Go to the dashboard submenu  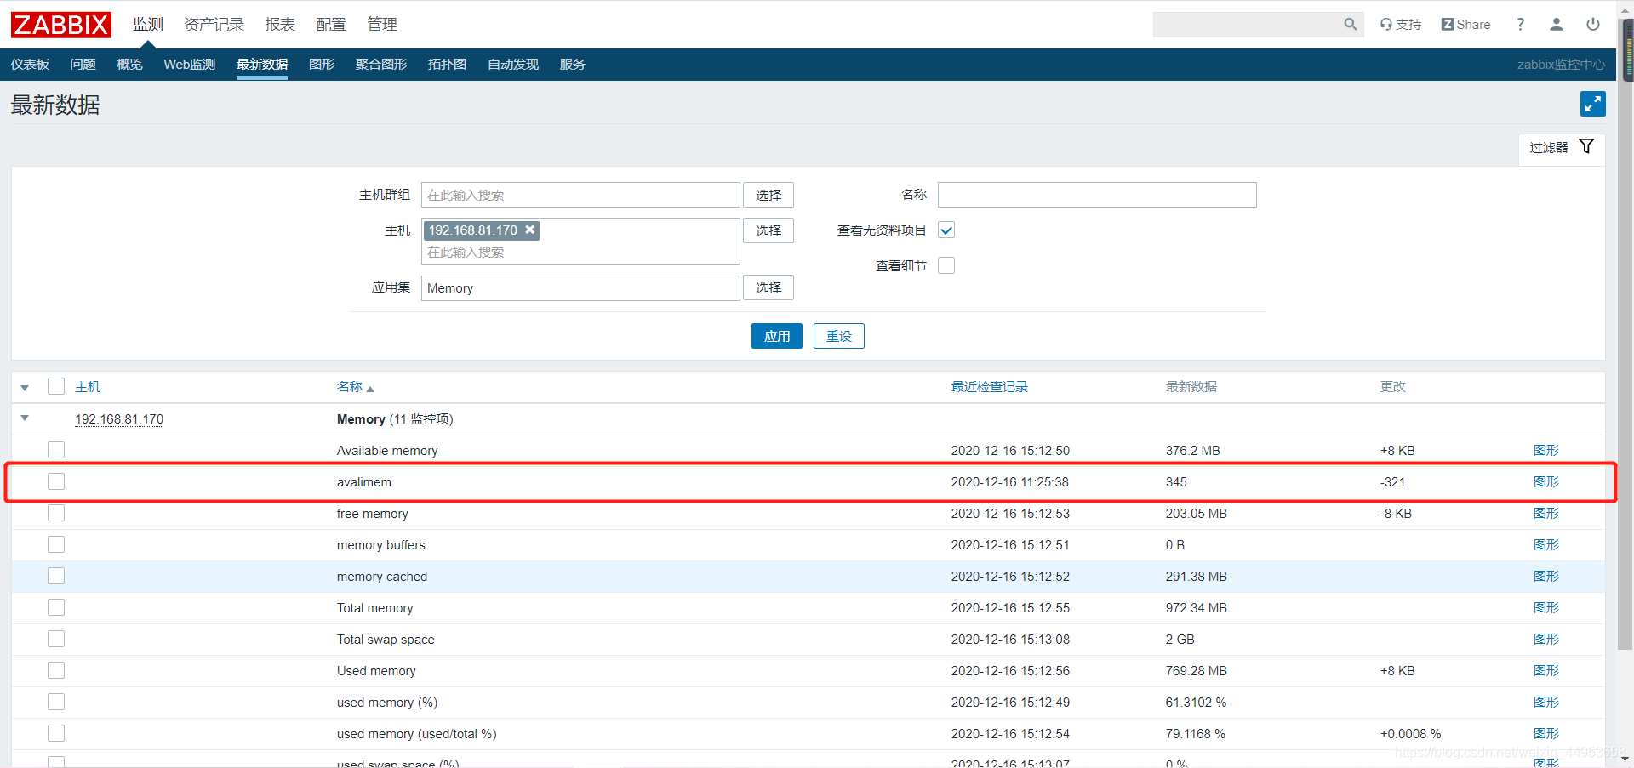(x=30, y=65)
